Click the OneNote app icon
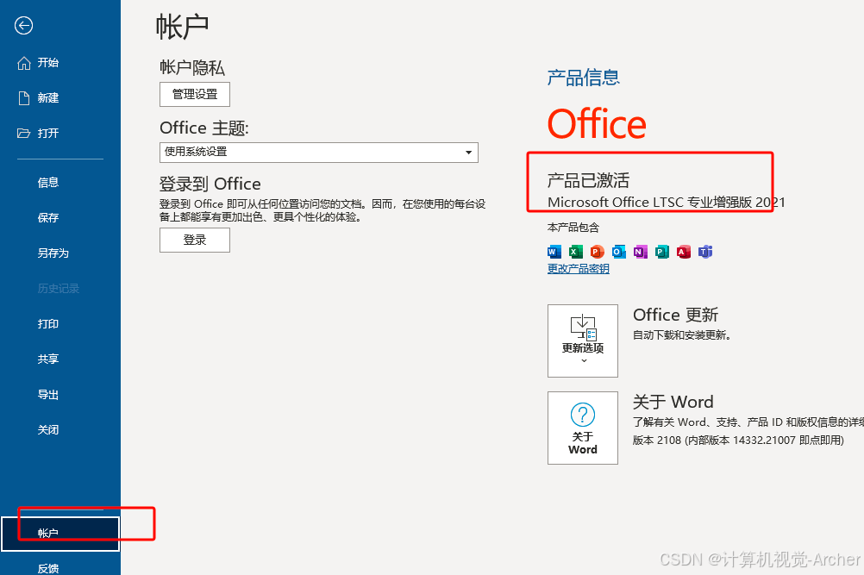 coord(641,252)
